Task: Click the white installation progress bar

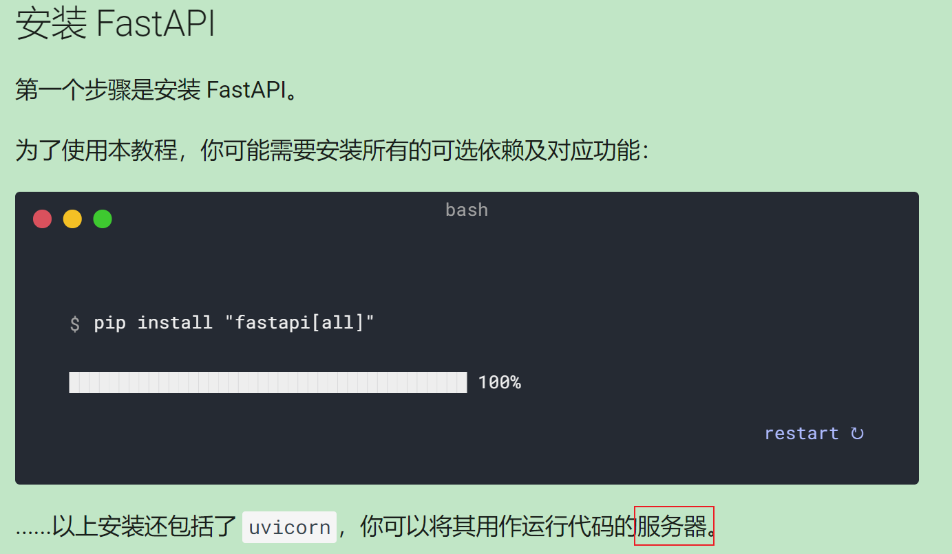Action: [268, 382]
